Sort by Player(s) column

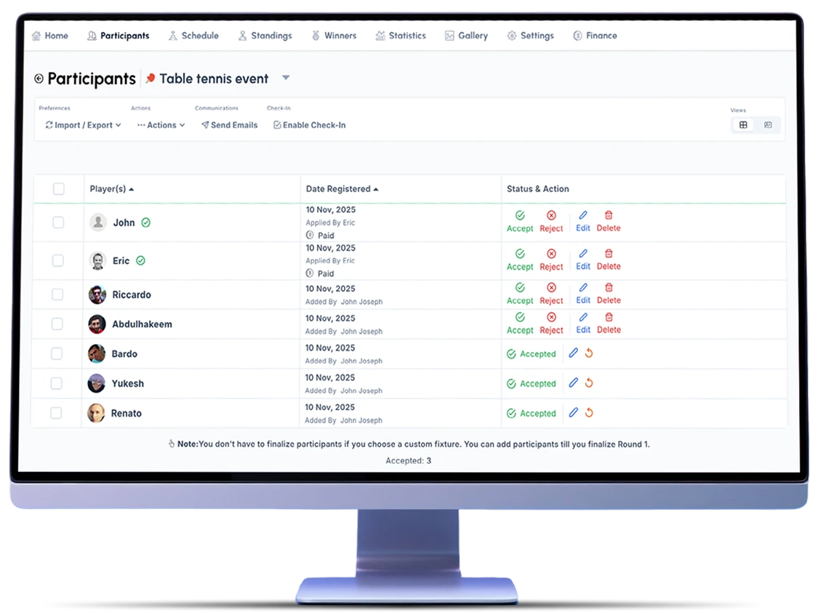pos(112,189)
